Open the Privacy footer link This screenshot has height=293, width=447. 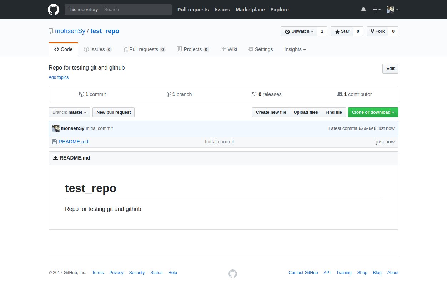coord(116,273)
